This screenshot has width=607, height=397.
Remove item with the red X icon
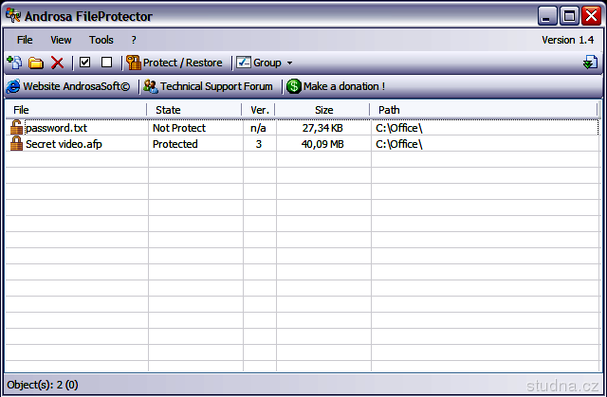(x=57, y=63)
